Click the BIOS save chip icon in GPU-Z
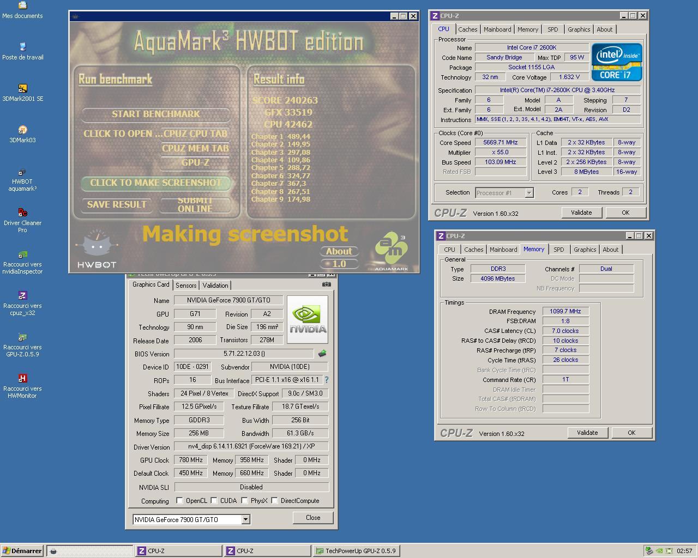This screenshot has height=558, width=698. [322, 353]
